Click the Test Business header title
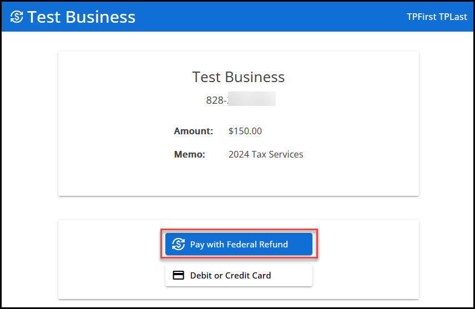475x309 pixels. click(x=81, y=17)
